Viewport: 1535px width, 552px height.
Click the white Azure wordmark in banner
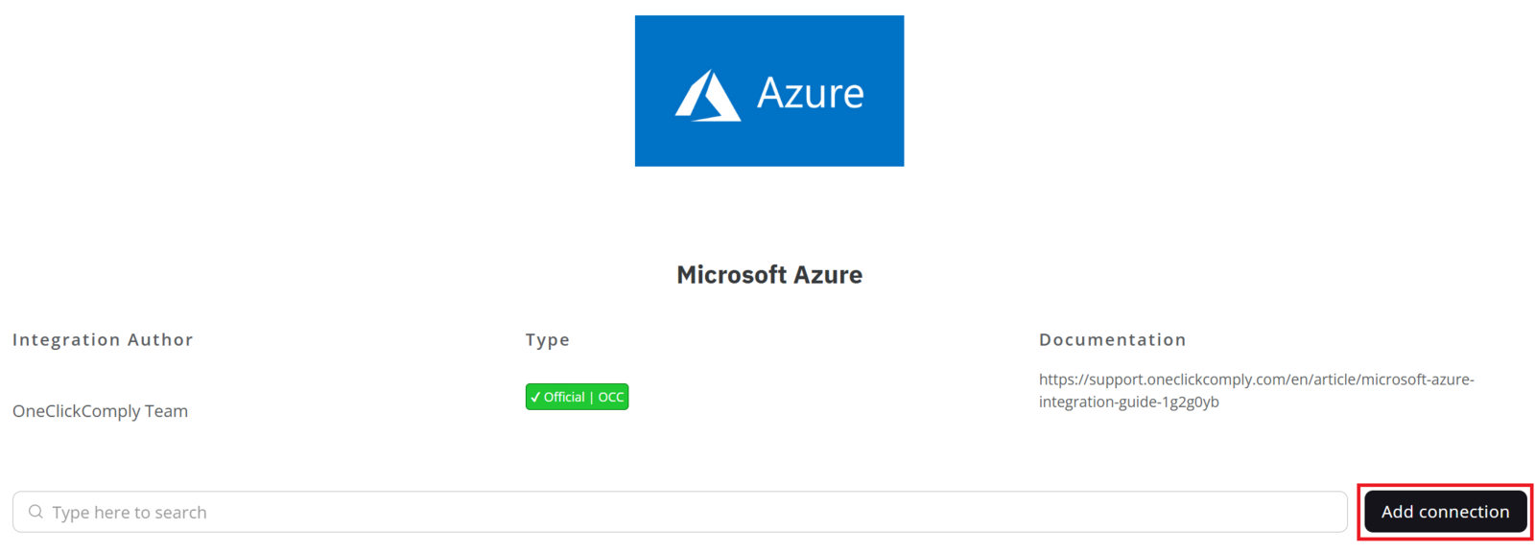pos(810,93)
